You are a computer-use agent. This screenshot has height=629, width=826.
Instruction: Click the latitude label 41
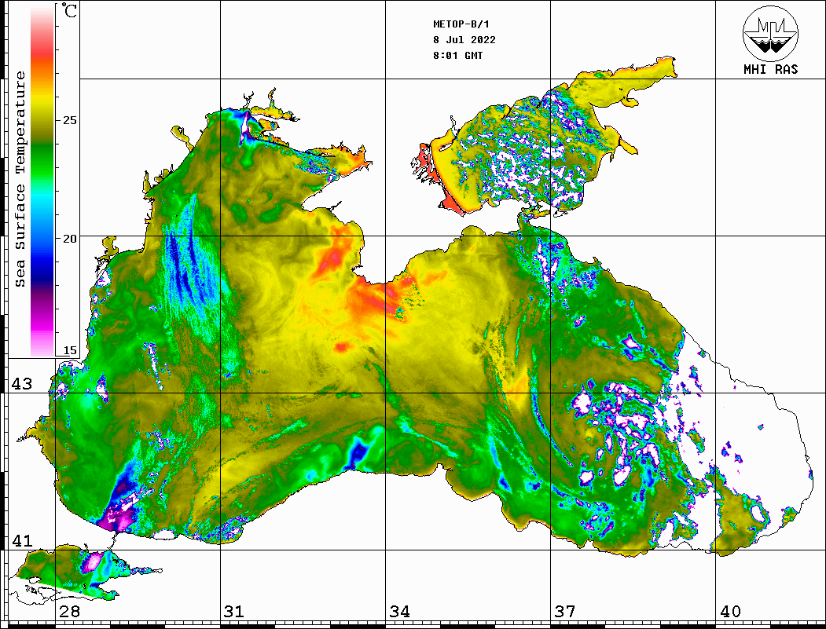22,541
